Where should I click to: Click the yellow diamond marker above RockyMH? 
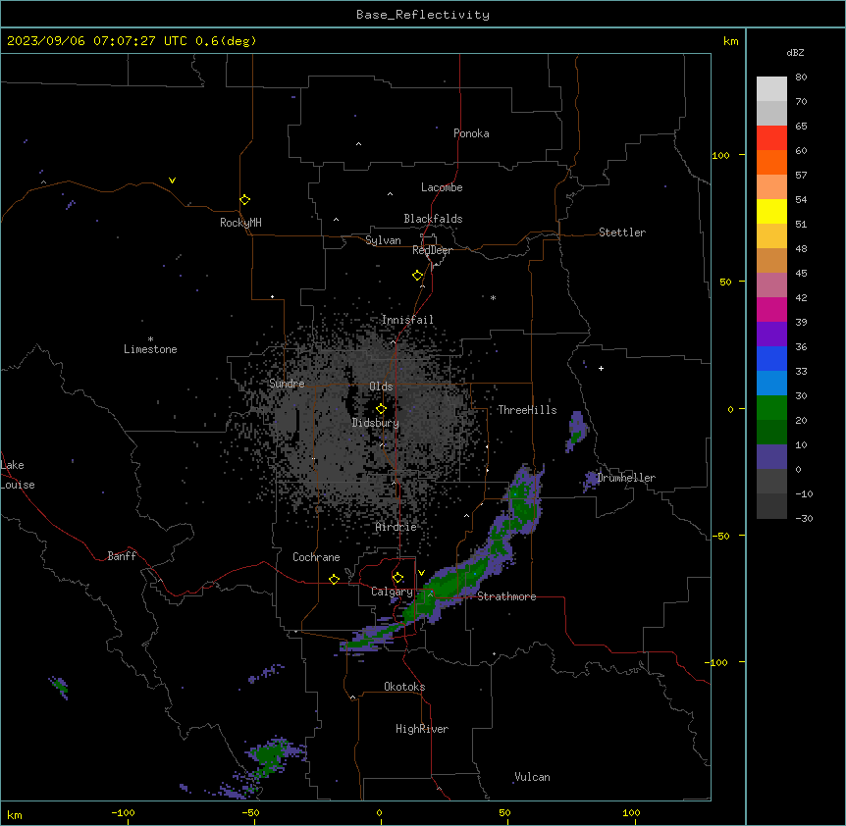[245, 200]
